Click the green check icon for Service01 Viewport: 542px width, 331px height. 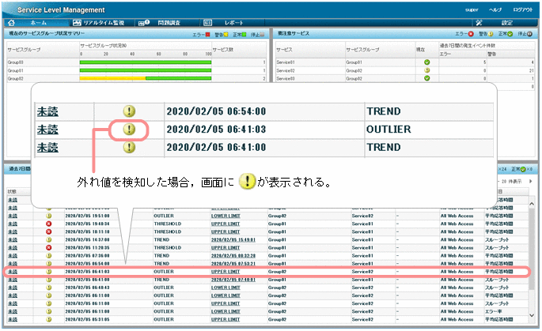pyautogui.click(x=426, y=62)
